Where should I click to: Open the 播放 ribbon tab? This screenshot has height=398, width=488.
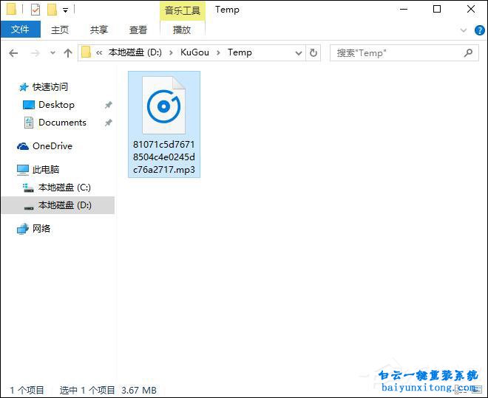(182, 30)
